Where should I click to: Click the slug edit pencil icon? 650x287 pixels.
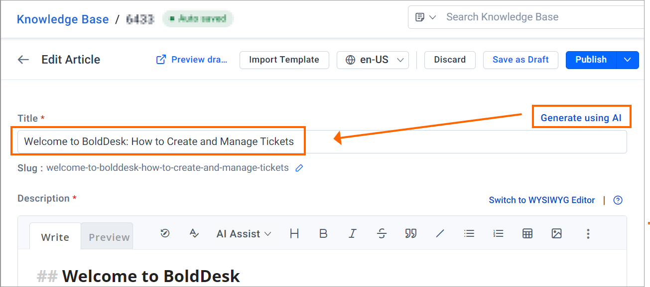pyautogui.click(x=299, y=168)
